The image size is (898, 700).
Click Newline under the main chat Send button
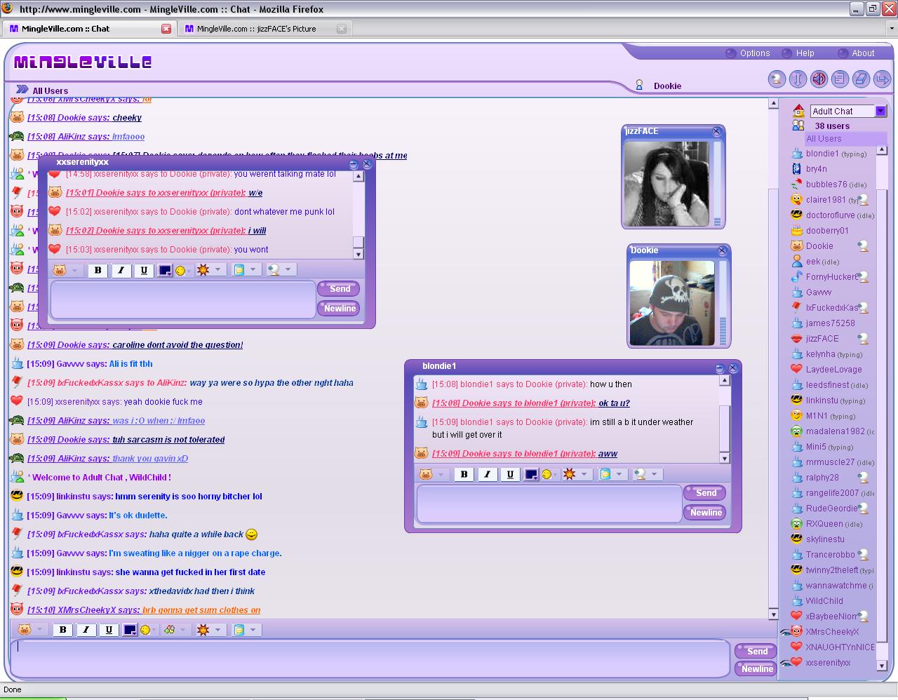[756, 668]
